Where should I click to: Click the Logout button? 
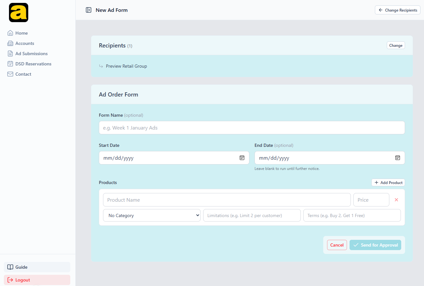tap(37, 280)
